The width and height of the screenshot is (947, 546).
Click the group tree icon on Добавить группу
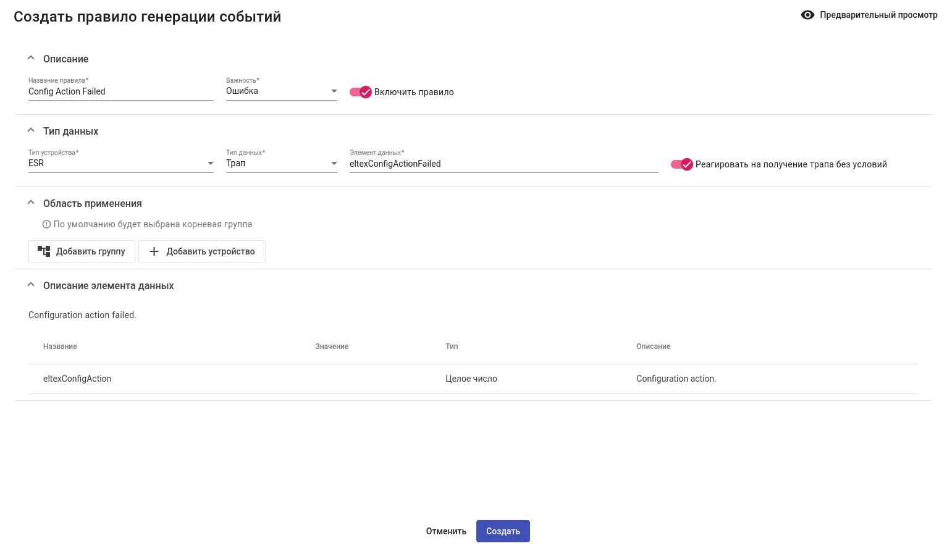[44, 251]
